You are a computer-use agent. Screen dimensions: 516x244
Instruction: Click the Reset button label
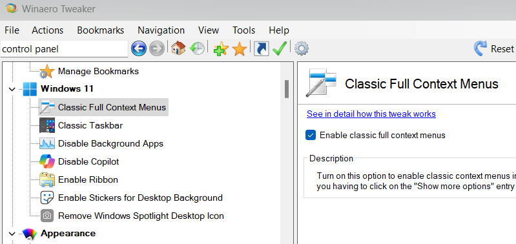pos(502,49)
